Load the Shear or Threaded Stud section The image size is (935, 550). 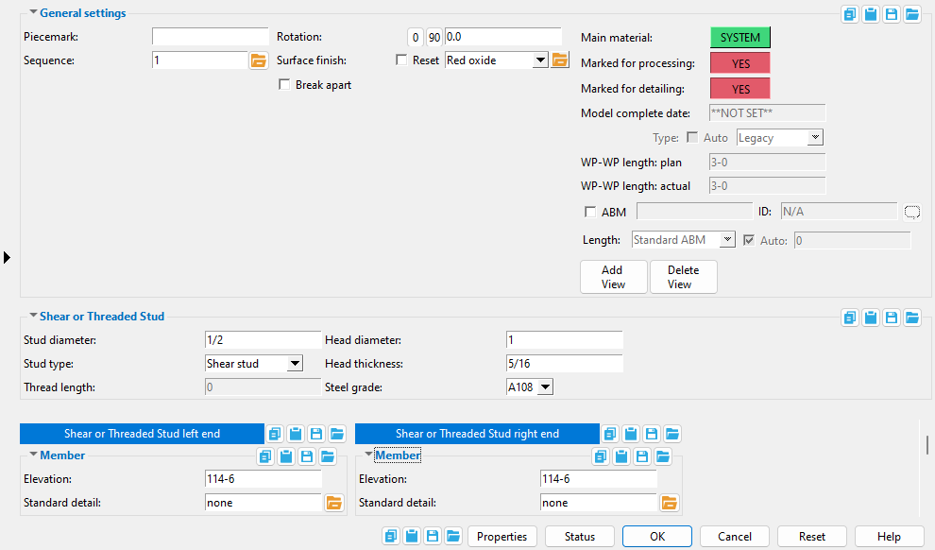(912, 318)
